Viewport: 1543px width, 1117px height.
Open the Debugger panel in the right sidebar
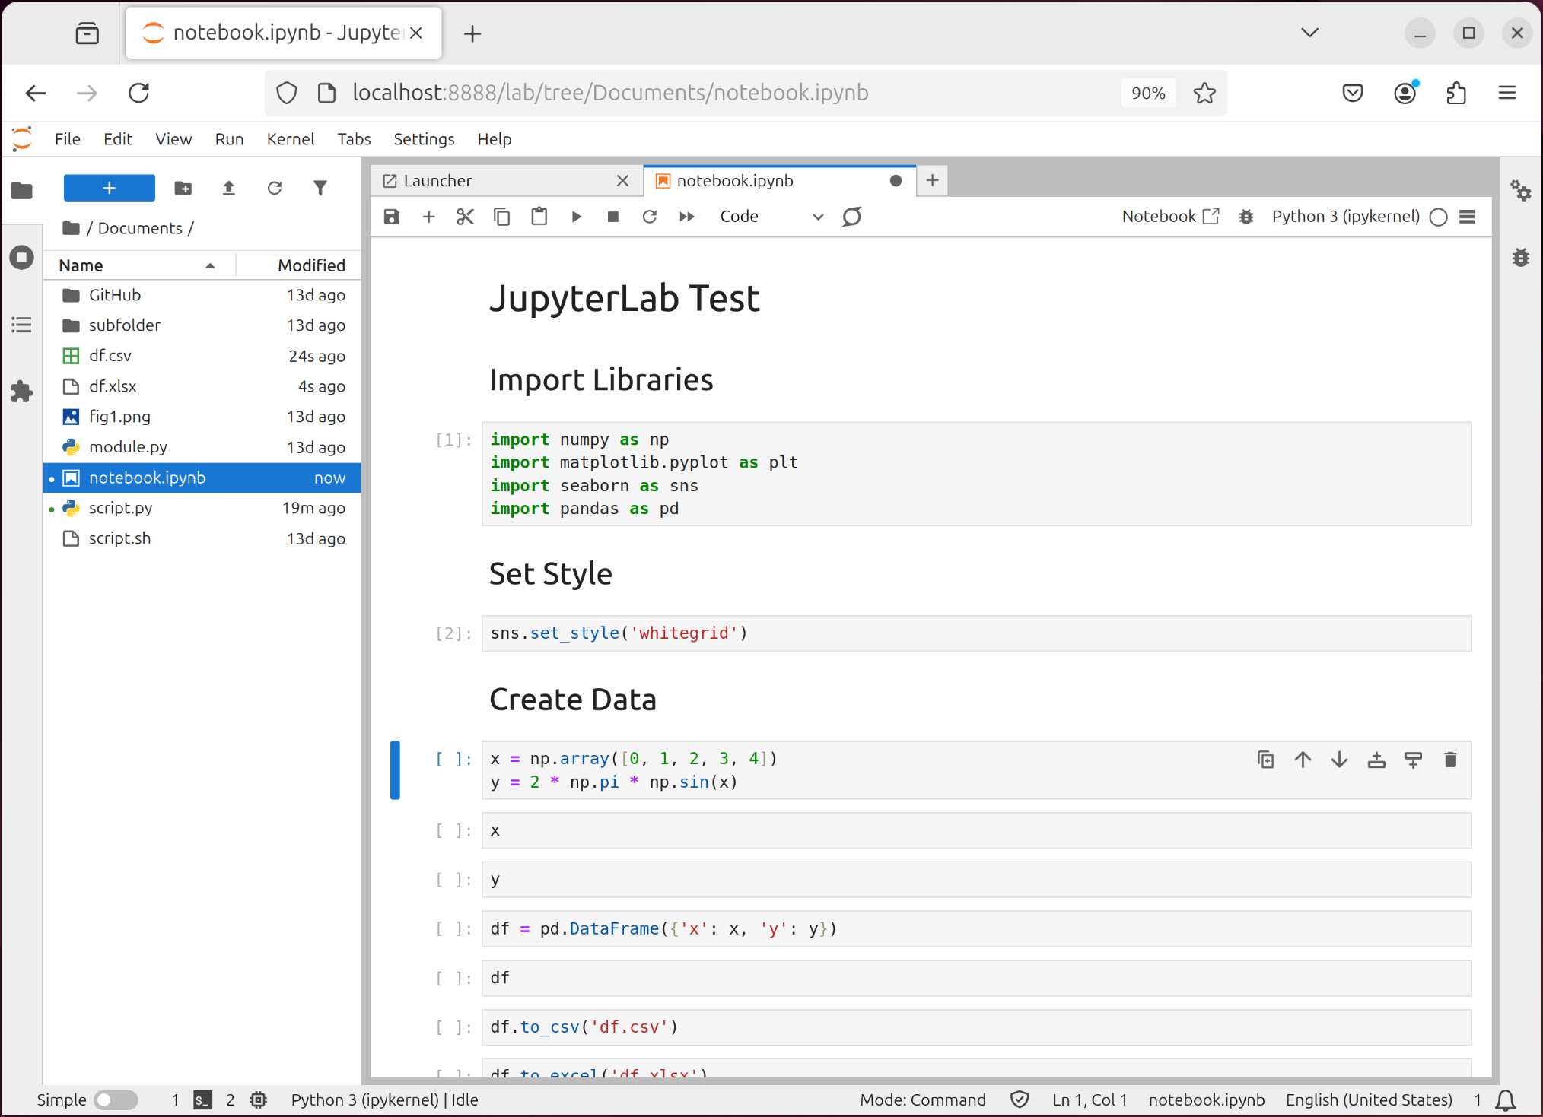[x=1521, y=257]
